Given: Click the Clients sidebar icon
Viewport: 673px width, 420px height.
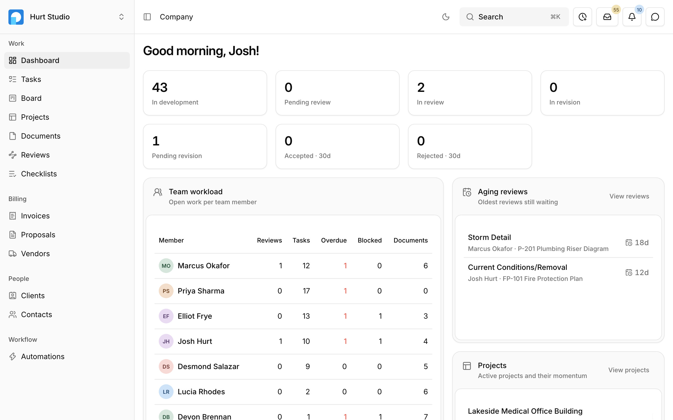Looking at the screenshot, I should tap(13, 296).
